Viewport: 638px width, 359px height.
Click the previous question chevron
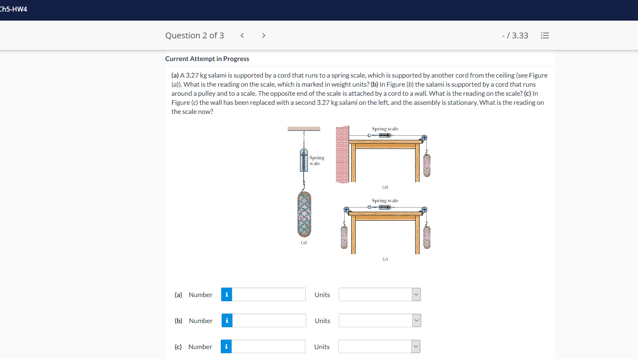pos(242,35)
